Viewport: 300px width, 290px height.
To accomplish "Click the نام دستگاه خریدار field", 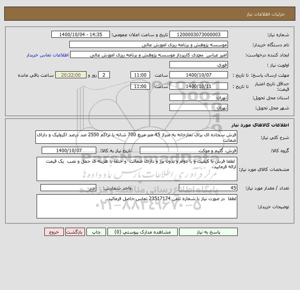I will pyautogui.click(x=148, y=44).
